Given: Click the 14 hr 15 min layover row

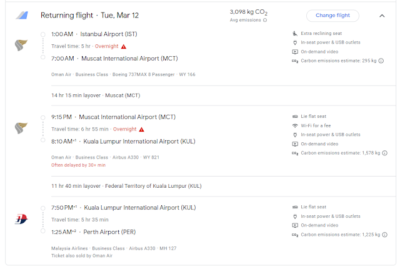Looking at the screenshot, I should 96,95.
